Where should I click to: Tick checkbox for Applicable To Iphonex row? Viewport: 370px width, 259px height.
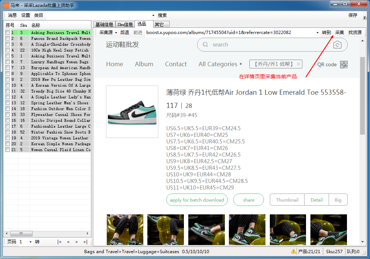click(x=8, y=74)
